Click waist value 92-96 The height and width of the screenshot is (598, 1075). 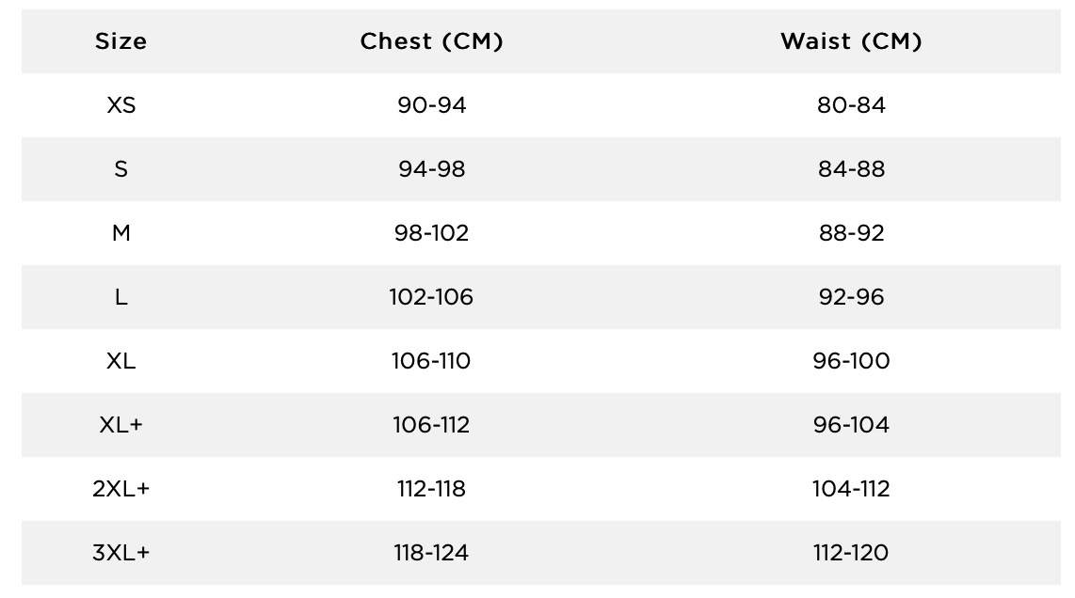pos(851,296)
